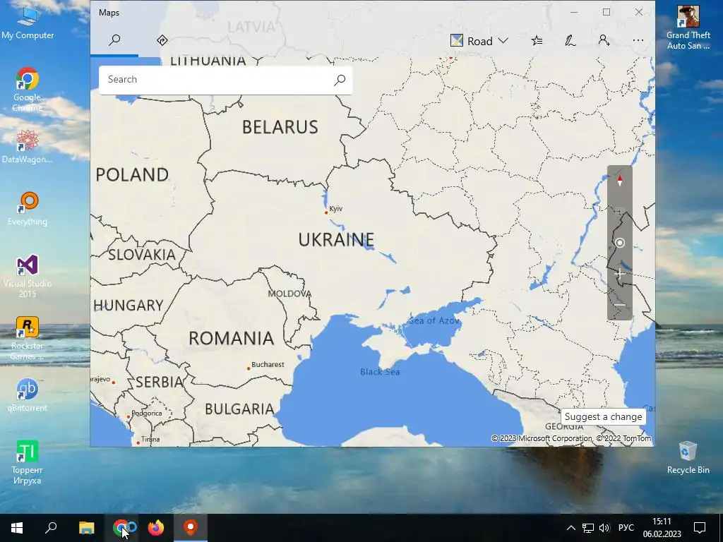This screenshot has width=723, height=542.
Task: Click the Bucharest city label
Action: (268, 365)
